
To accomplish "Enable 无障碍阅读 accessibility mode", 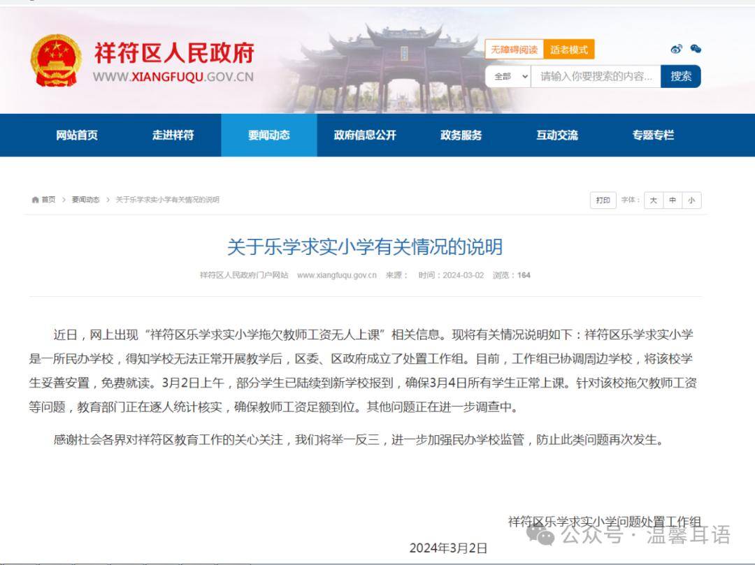I will pyautogui.click(x=514, y=50).
